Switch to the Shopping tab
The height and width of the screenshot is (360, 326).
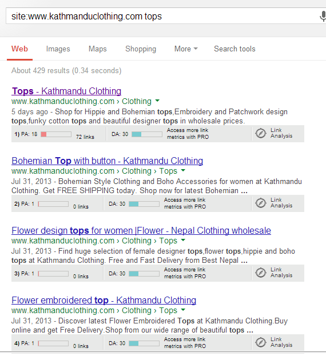click(141, 49)
